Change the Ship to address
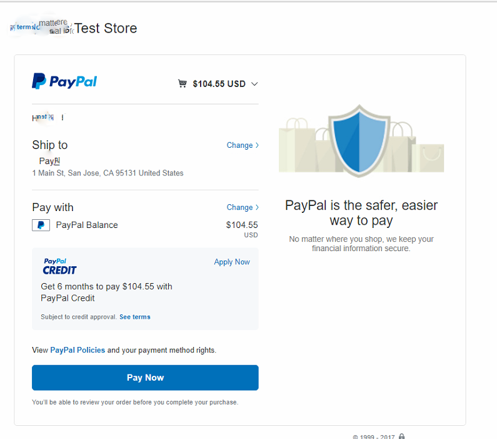 point(239,145)
